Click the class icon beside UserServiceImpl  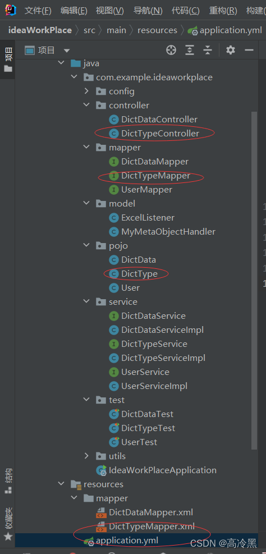114,386
